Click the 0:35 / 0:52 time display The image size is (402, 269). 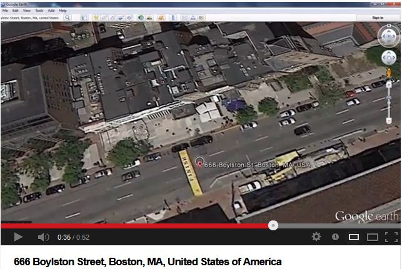click(x=74, y=237)
